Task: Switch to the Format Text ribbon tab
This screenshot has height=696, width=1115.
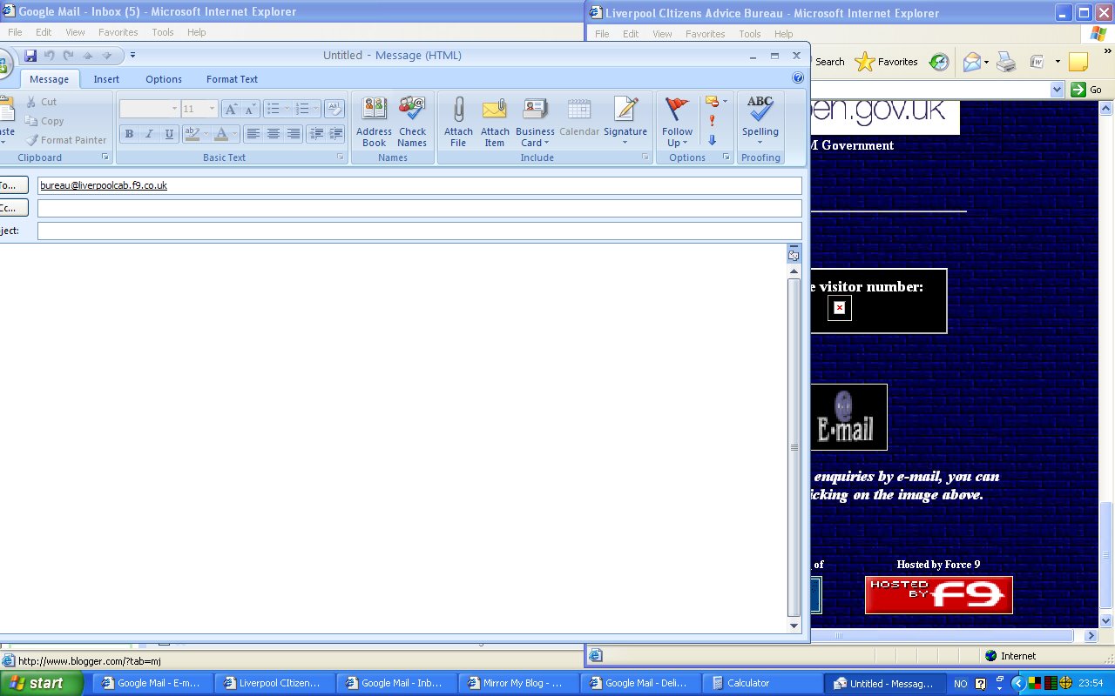Action: pyautogui.click(x=232, y=79)
